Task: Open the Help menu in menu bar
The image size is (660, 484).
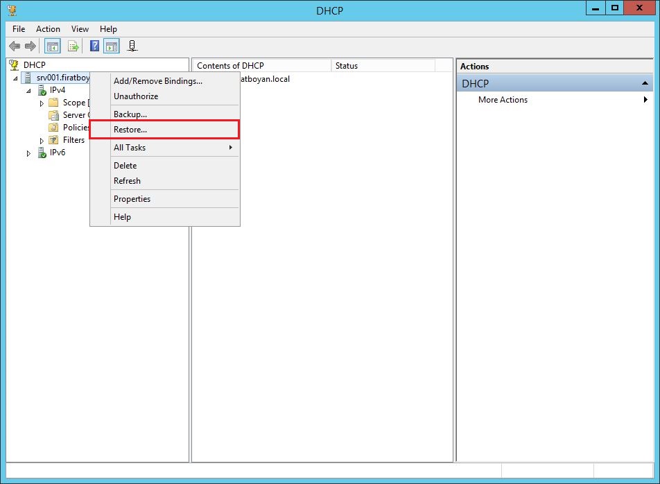Action: tap(108, 29)
